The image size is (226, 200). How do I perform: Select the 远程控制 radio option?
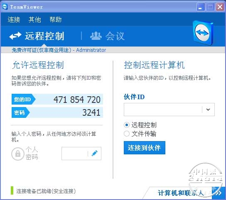(x=127, y=125)
